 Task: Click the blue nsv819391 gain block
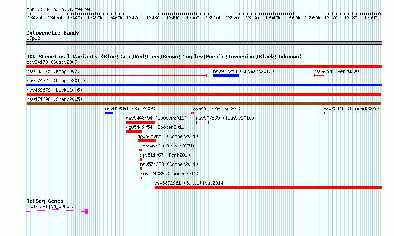click(109, 113)
